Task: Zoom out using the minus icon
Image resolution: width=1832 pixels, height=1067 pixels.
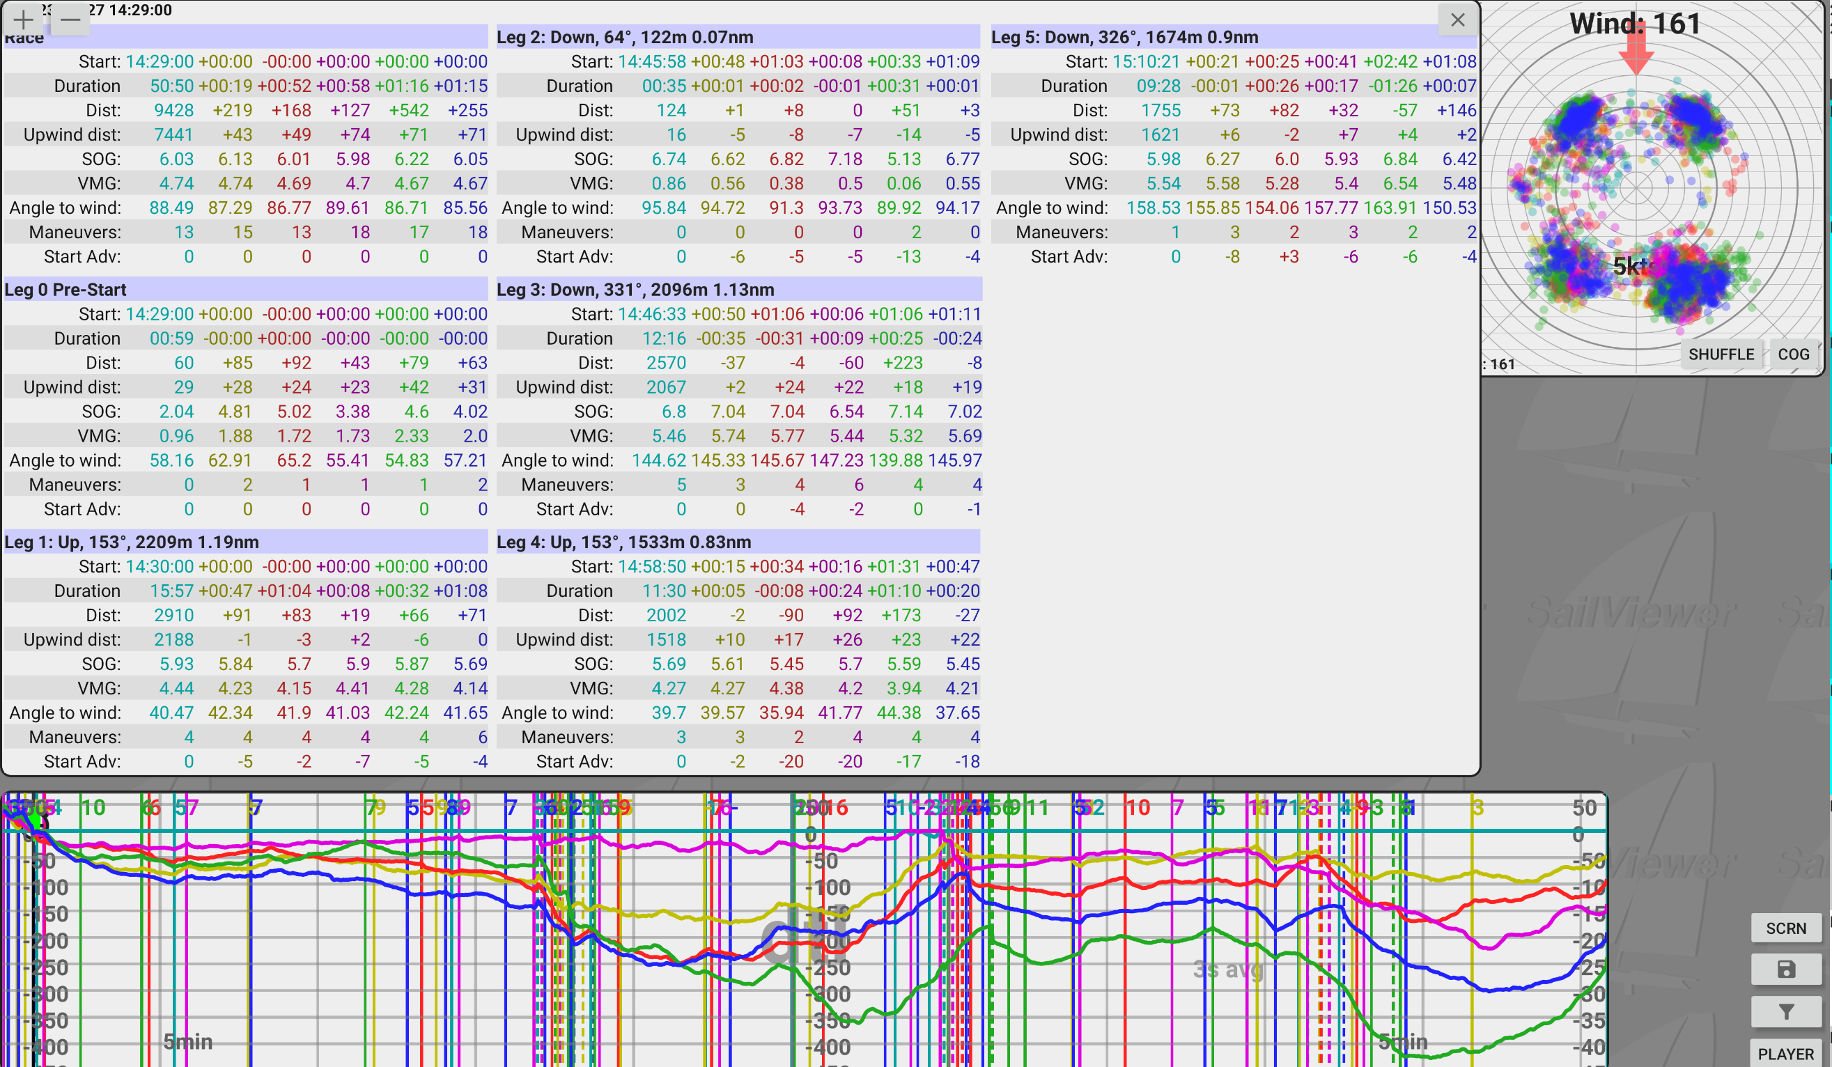Action: 70,20
